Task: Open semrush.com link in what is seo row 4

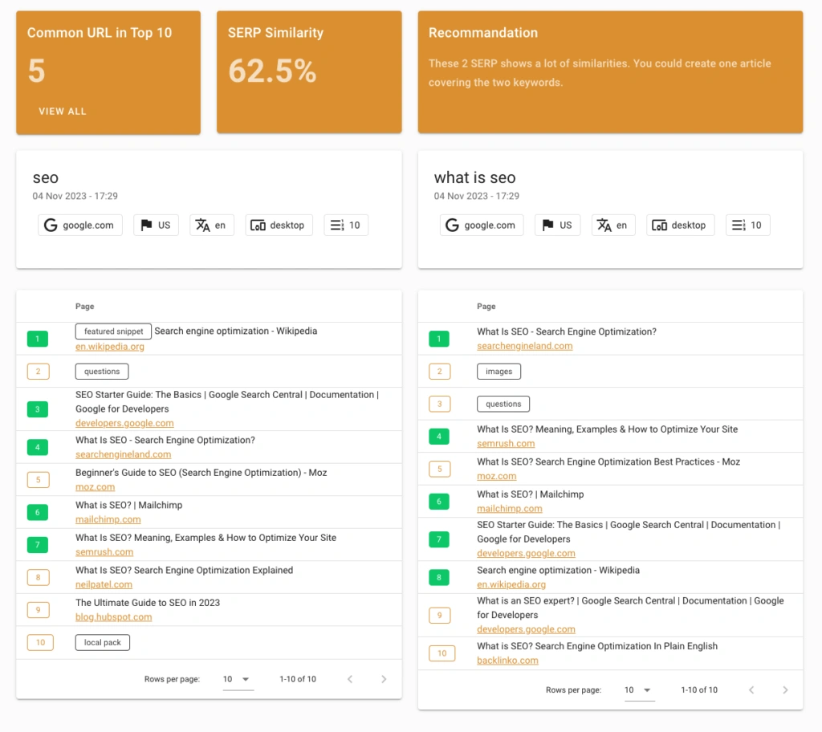Action: [506, 444]
